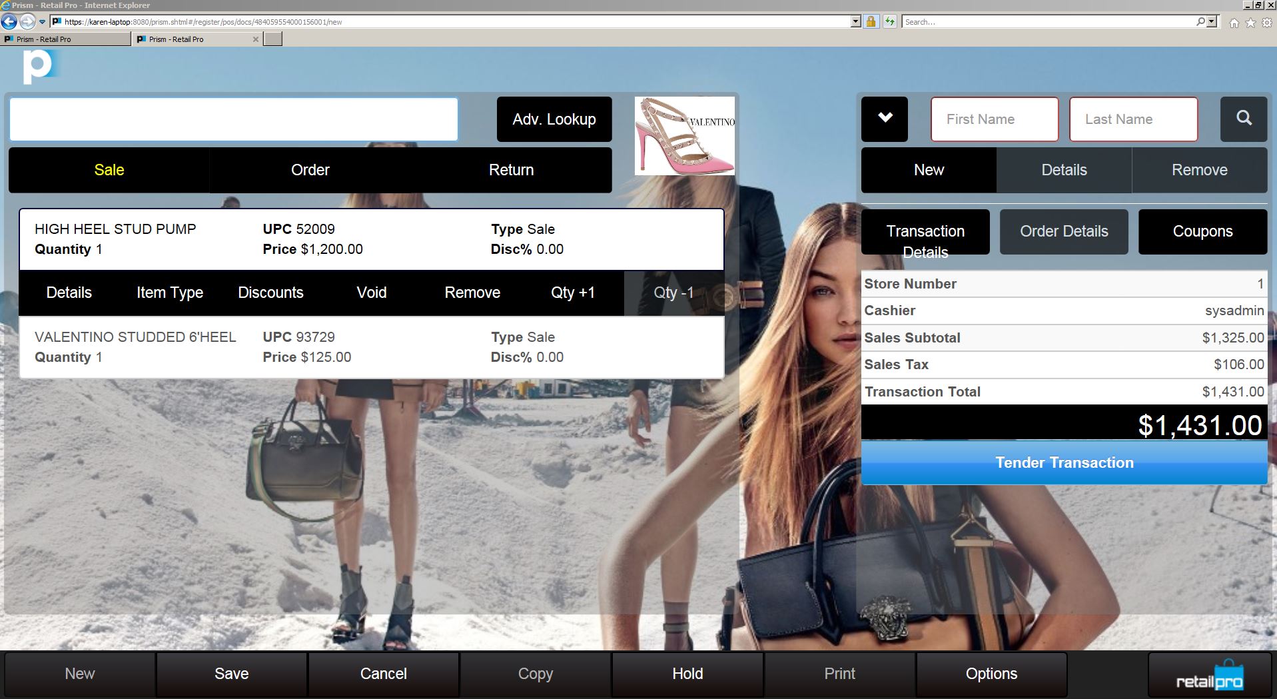The width and height of the screenshot is (1277, 699).
Task: Open the Internet Explorer tools gear
Action: click(x=1266, y=23)
